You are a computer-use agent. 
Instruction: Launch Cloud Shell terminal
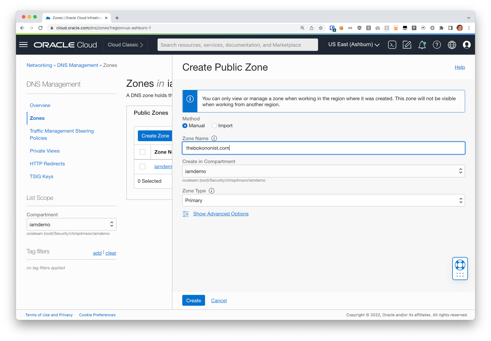click(392, 45)
